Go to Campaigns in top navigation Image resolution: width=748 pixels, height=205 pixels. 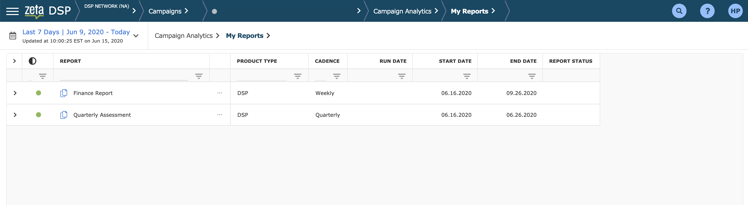[165, 11]
